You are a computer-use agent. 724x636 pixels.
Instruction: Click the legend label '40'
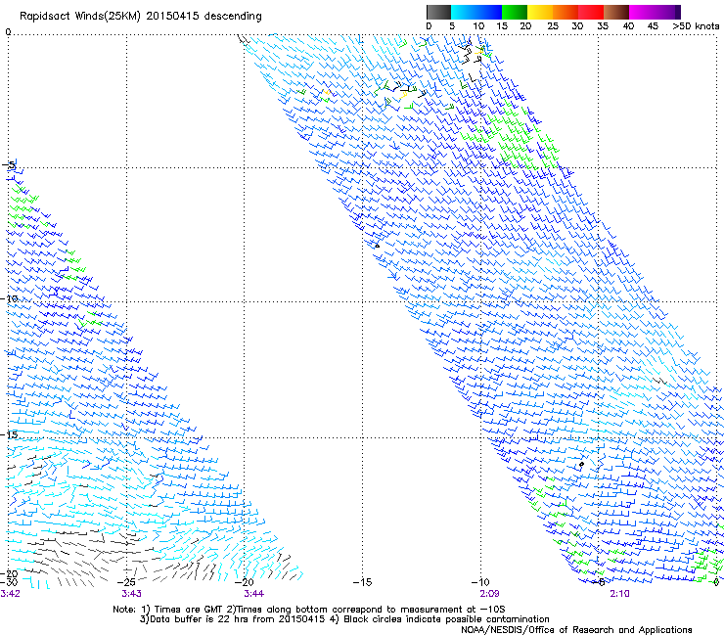point(628,26)
